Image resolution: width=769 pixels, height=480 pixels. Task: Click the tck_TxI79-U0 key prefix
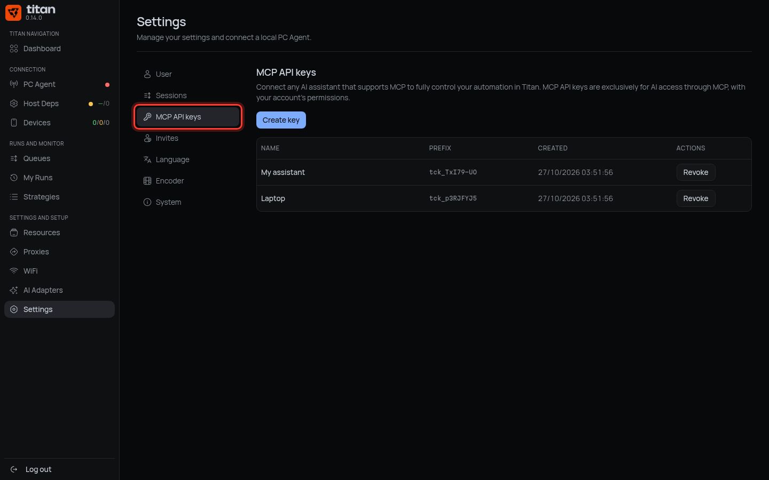[453, 172]
